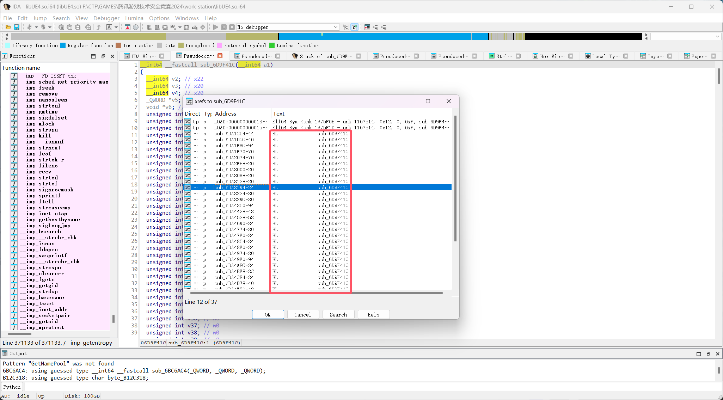
Task: Close the active Pseudocode tab
Action: [x=220, y=56]
